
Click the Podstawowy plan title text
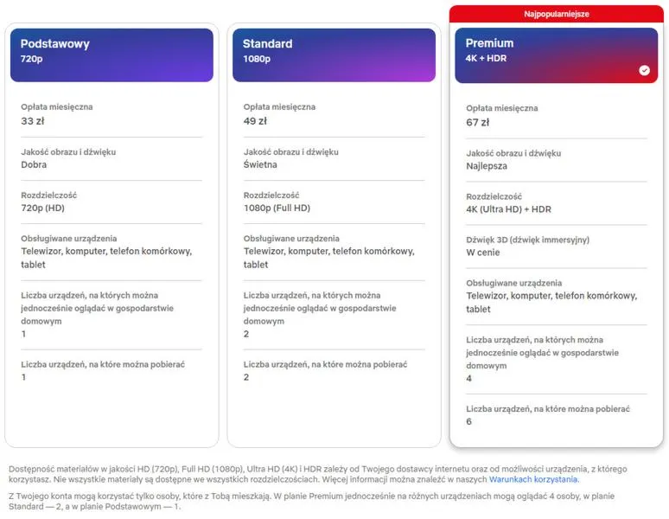tap(55, 43)
